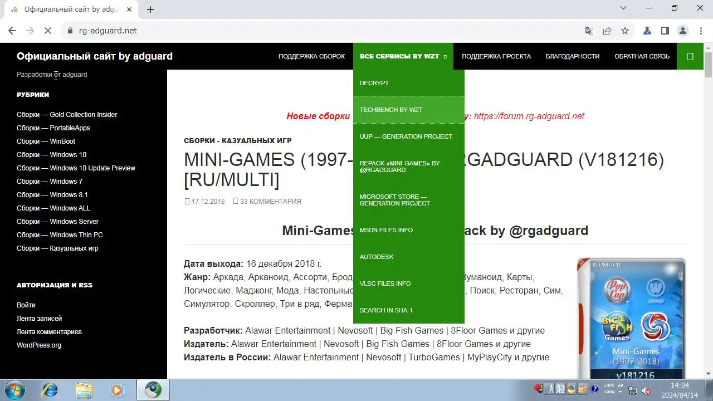Open forum.rg-adguard.net link
713x401 pixels.
[529, 116]
